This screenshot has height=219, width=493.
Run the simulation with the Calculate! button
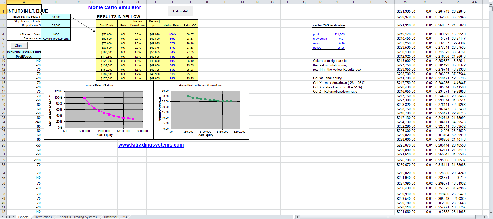tap(180, 11)
